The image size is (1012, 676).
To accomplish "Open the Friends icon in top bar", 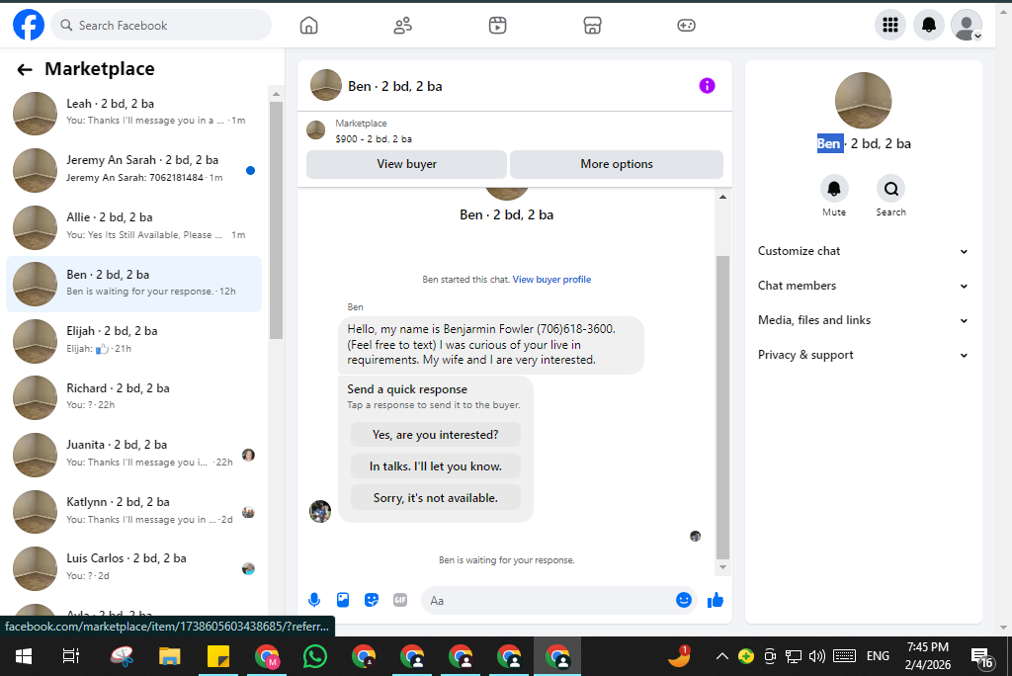I will [x=403, y=25].
